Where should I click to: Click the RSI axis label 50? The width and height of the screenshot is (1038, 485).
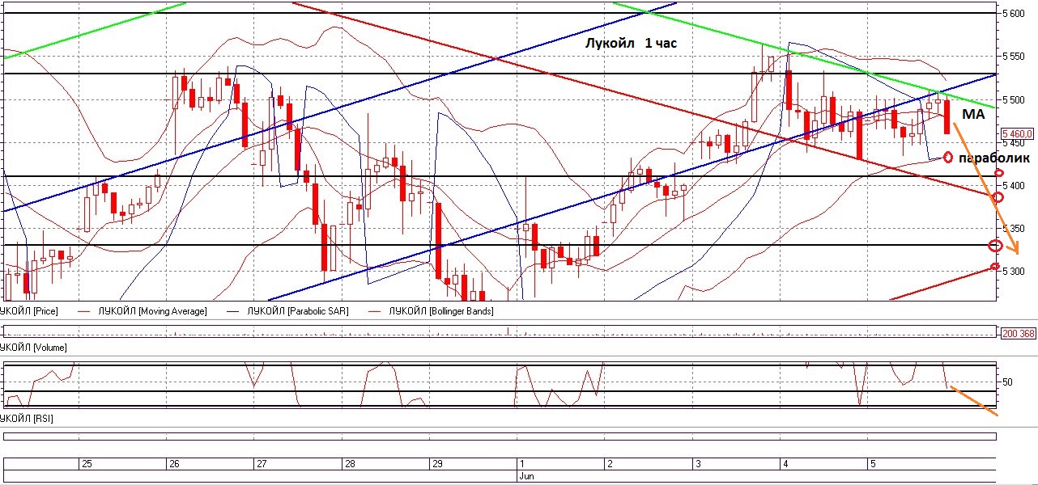tap(1007, 381)
